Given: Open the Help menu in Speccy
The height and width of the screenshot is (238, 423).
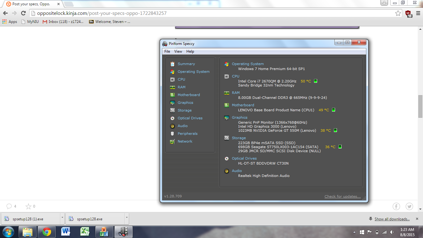Looking at the screenshot, I should tap(190, 51).
